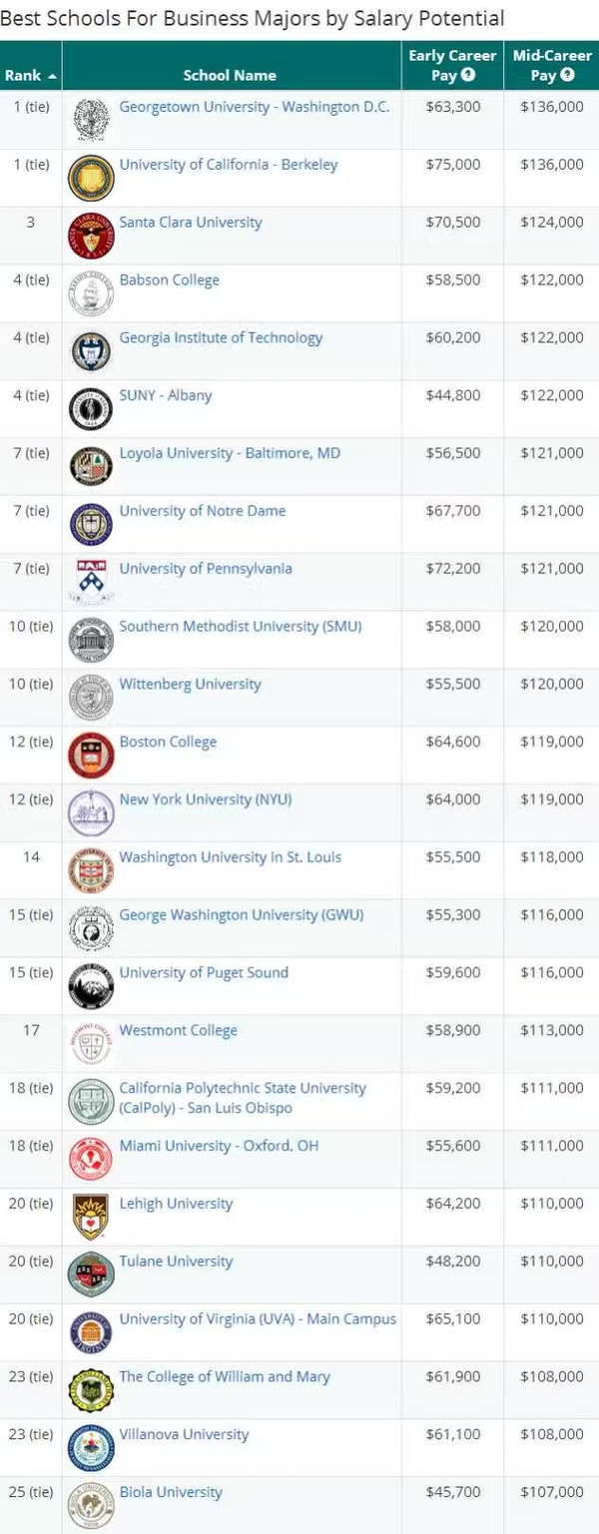The image size is (599, 1534).
Task: Click the Boston College red seal
Action: [x=91, y=756]
